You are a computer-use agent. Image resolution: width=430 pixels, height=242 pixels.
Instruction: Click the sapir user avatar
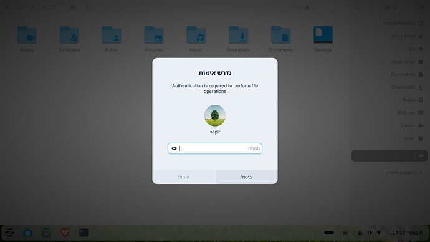click(215, 116)
